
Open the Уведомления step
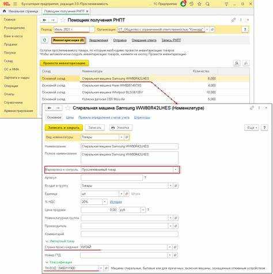[98, 40]
